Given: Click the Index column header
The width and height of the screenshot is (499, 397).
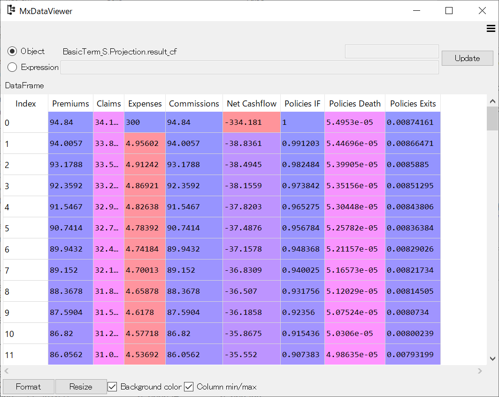Looking at the screenshot, I should point(26,103).
